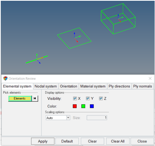155x146 pixels.
Task: Open the Auto scaling options dropdown
Action: [x=68, y=118]
